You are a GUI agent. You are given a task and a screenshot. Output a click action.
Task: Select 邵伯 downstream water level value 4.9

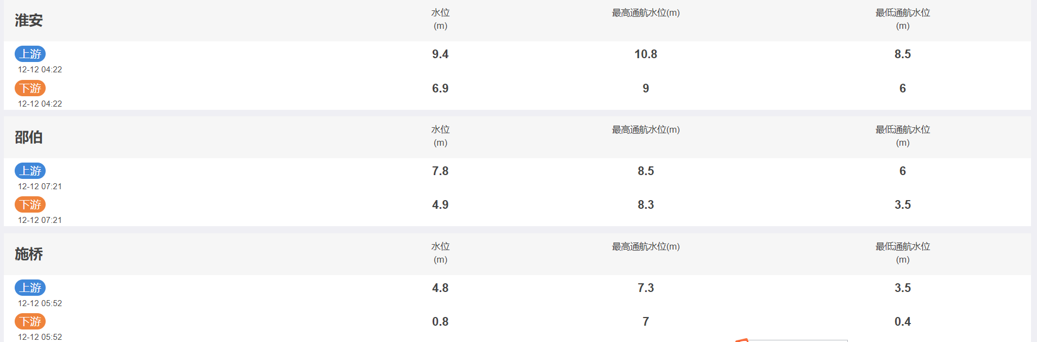tap(440, 204)
